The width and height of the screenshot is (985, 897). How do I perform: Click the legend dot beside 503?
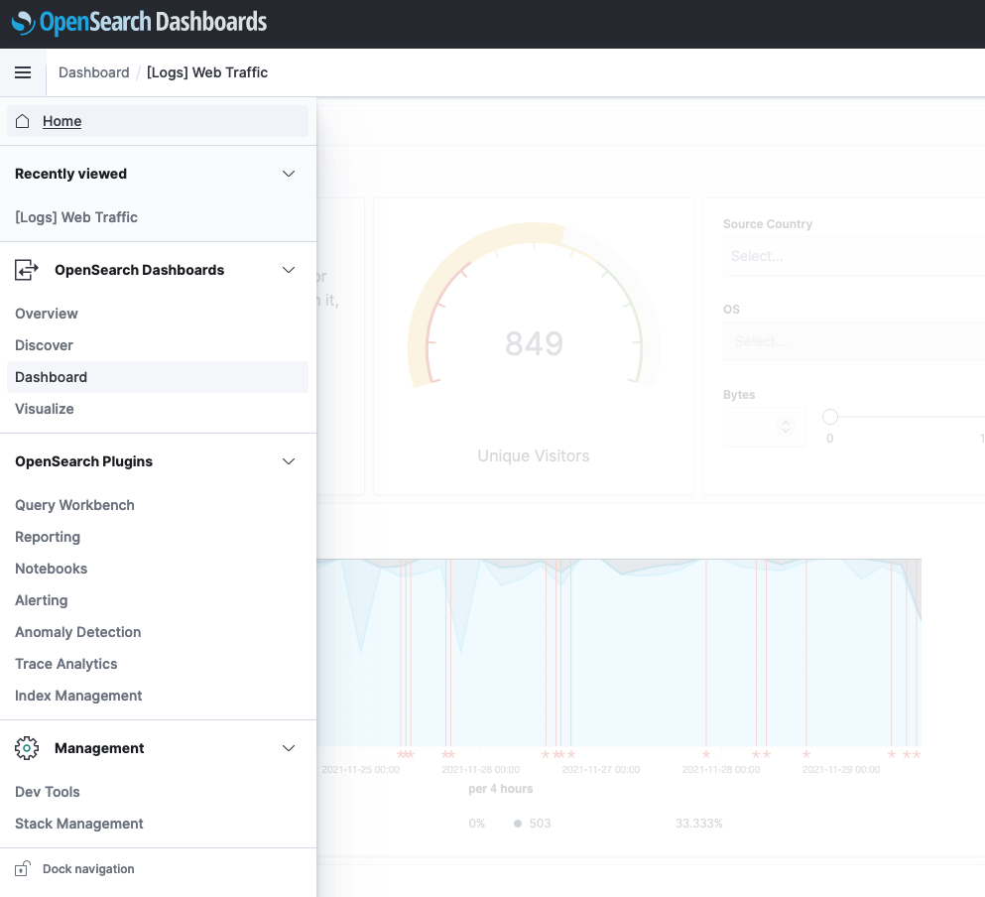pyautogui.click(x=517, y=823)
